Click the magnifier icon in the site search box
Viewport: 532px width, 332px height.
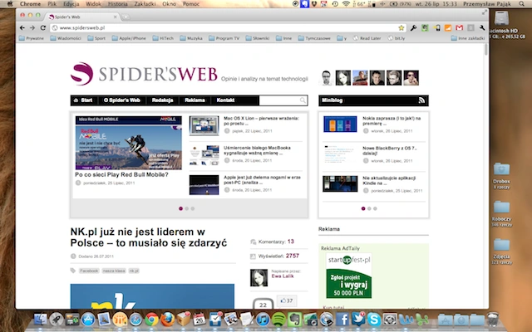click(x=303, y=100)
